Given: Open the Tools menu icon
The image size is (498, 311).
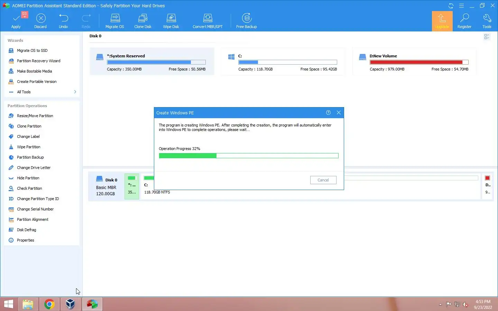Looking at the screenshot, I should [x=487, y=21].
